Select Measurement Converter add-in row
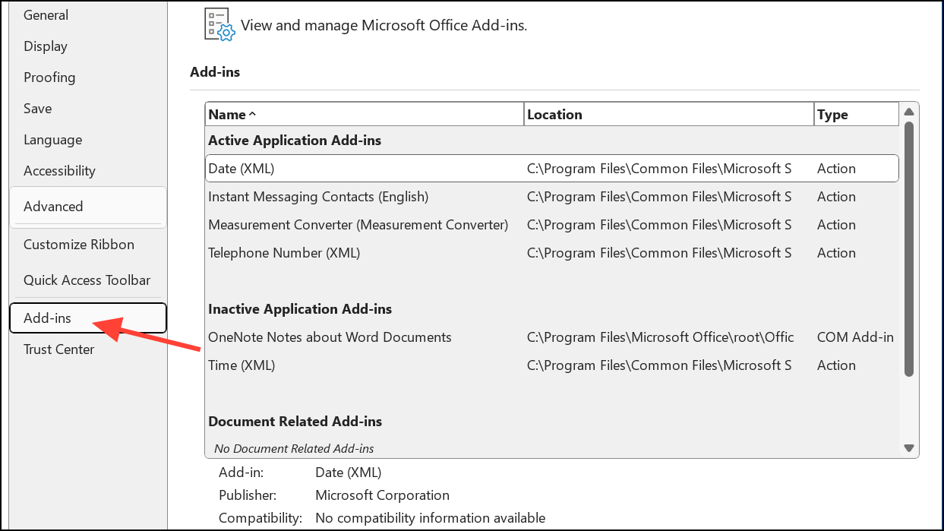Screen dimensions: 944x531 click(x=552, y=225)
